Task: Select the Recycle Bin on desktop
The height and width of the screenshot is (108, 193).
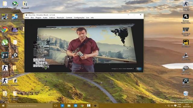Action: [x=186, y=94]
